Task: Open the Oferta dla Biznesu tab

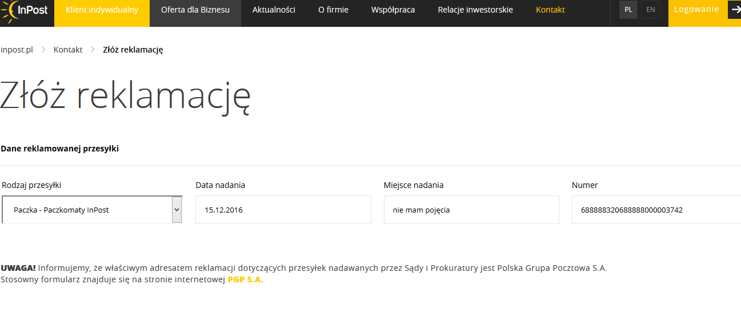Action: [195, 10]
